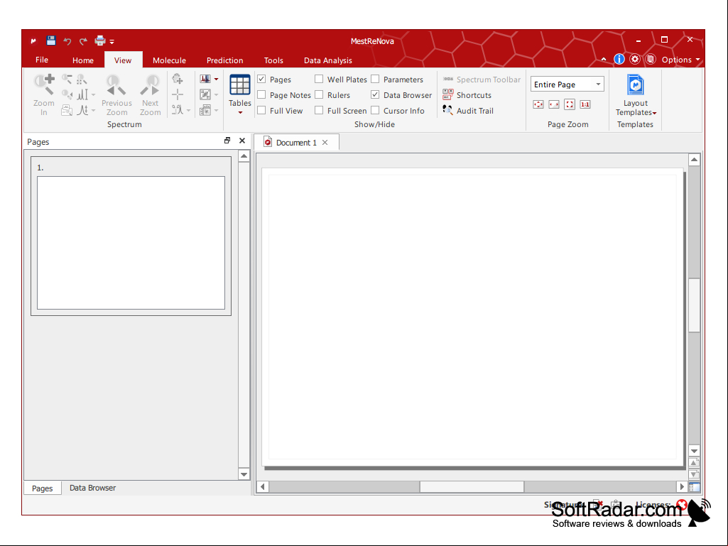The width and height of the screenshot is (728, 546).
Task: Close the Pages panel
Action: point(242,141)
